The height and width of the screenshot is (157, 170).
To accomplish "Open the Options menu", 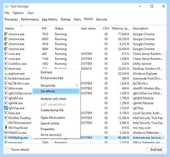I will point(18,13).
